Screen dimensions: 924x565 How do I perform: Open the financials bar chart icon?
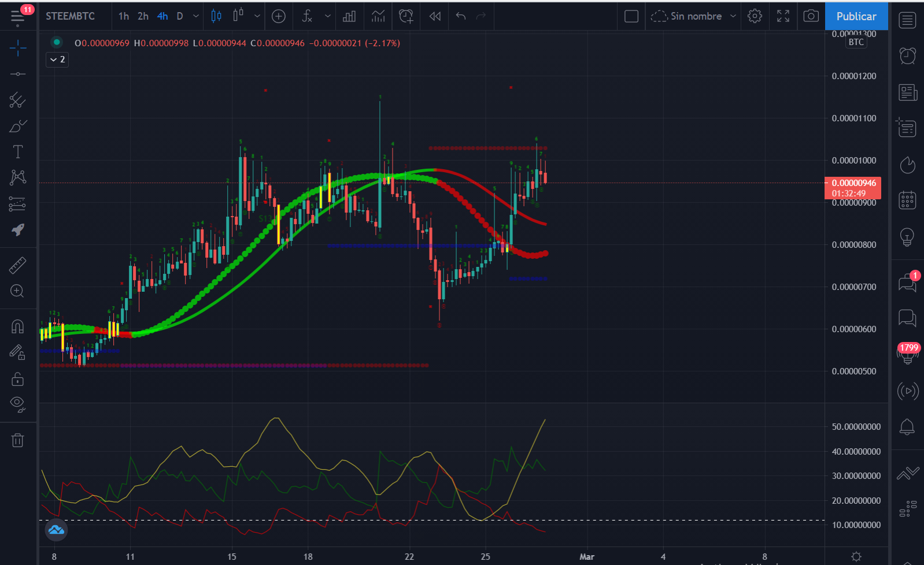349,16
